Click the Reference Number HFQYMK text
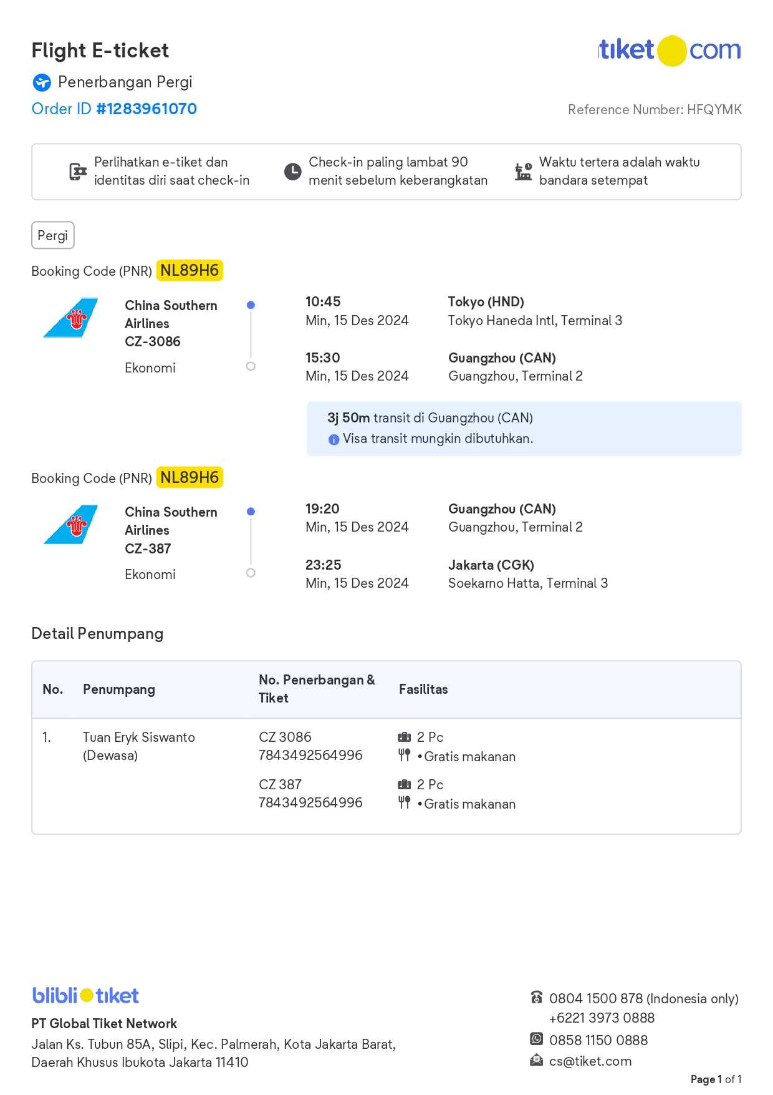The width and height of the screenshot is (773, 1095). tap(655, 110)
